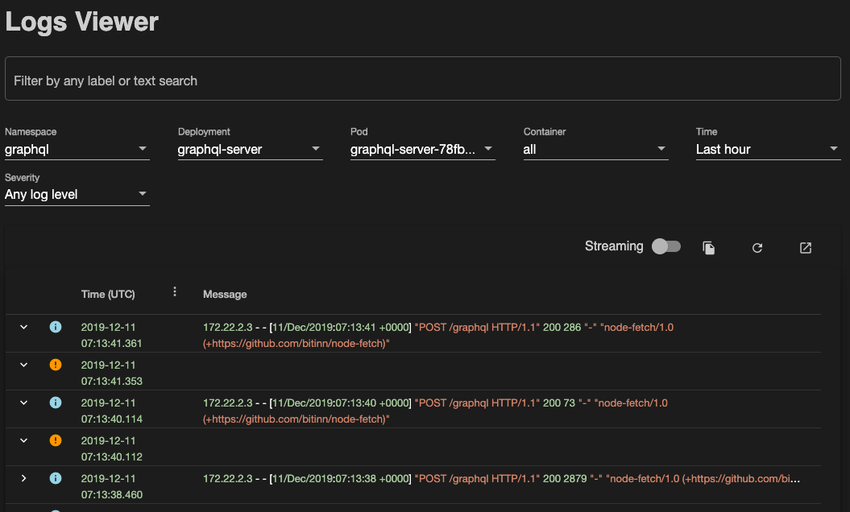Screen dimensions: 850x512
Task: Open the Time (UTC) column options menu
Action: [175, 292]
